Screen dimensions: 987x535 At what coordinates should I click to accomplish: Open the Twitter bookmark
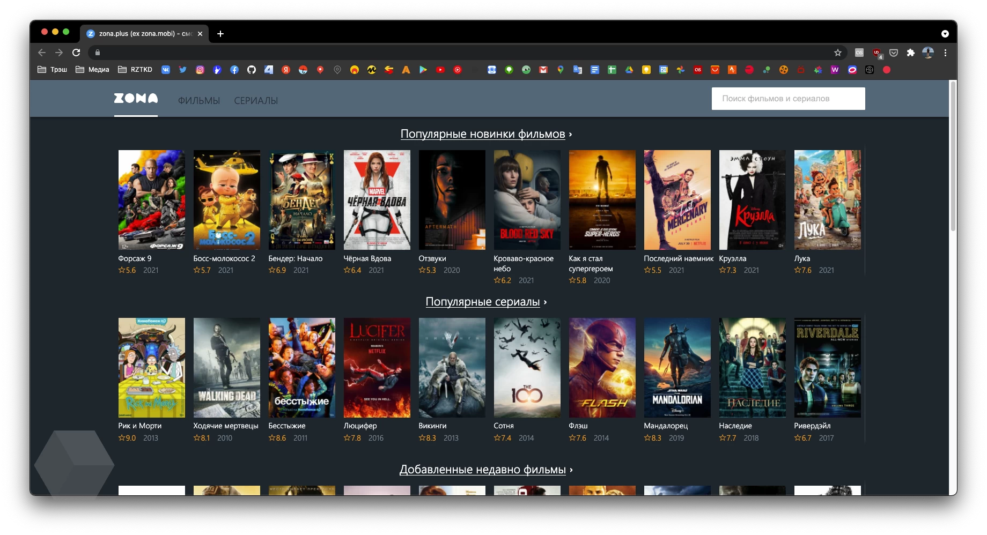[183, 70]
